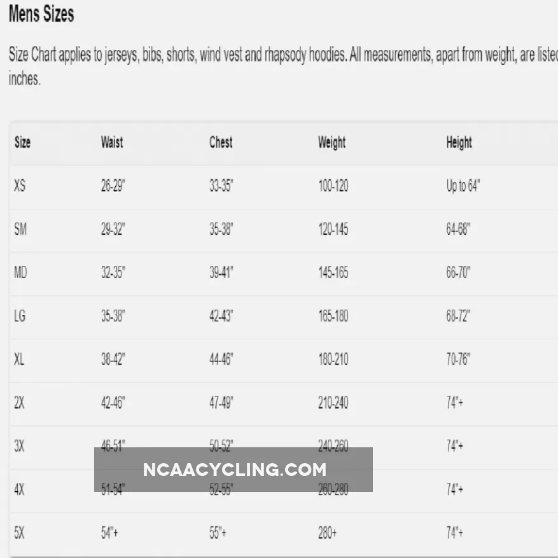
Task: Select the Chest column header
Action: 221,143
